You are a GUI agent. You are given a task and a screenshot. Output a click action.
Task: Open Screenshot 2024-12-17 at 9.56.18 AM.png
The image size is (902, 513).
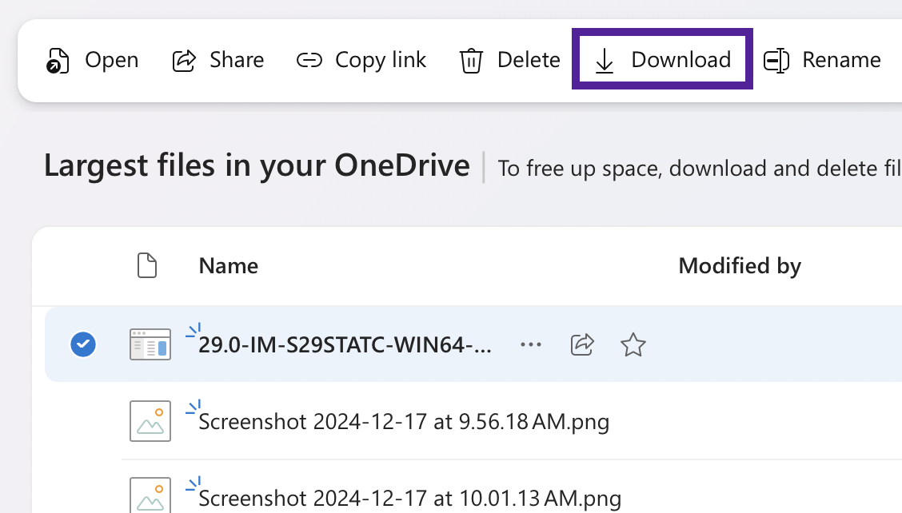click(404, 422)
